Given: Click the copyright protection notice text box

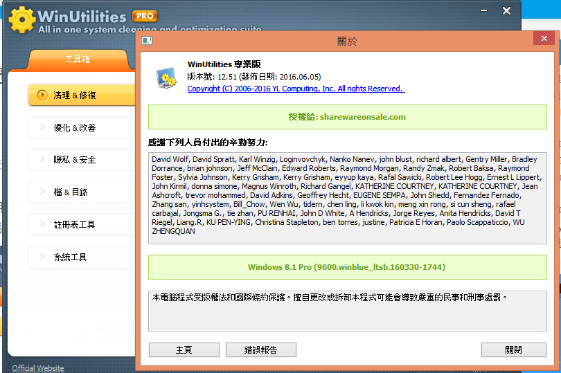Looking at the screenshot, I should [x=348, y=311].
